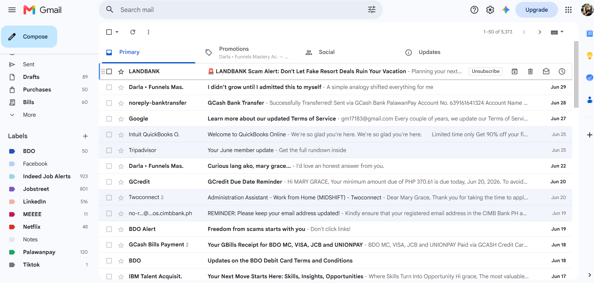This screenshot has width=594, height=283.
Task: Check the Intuit QuickBooks email
Action: pos(109,134)
